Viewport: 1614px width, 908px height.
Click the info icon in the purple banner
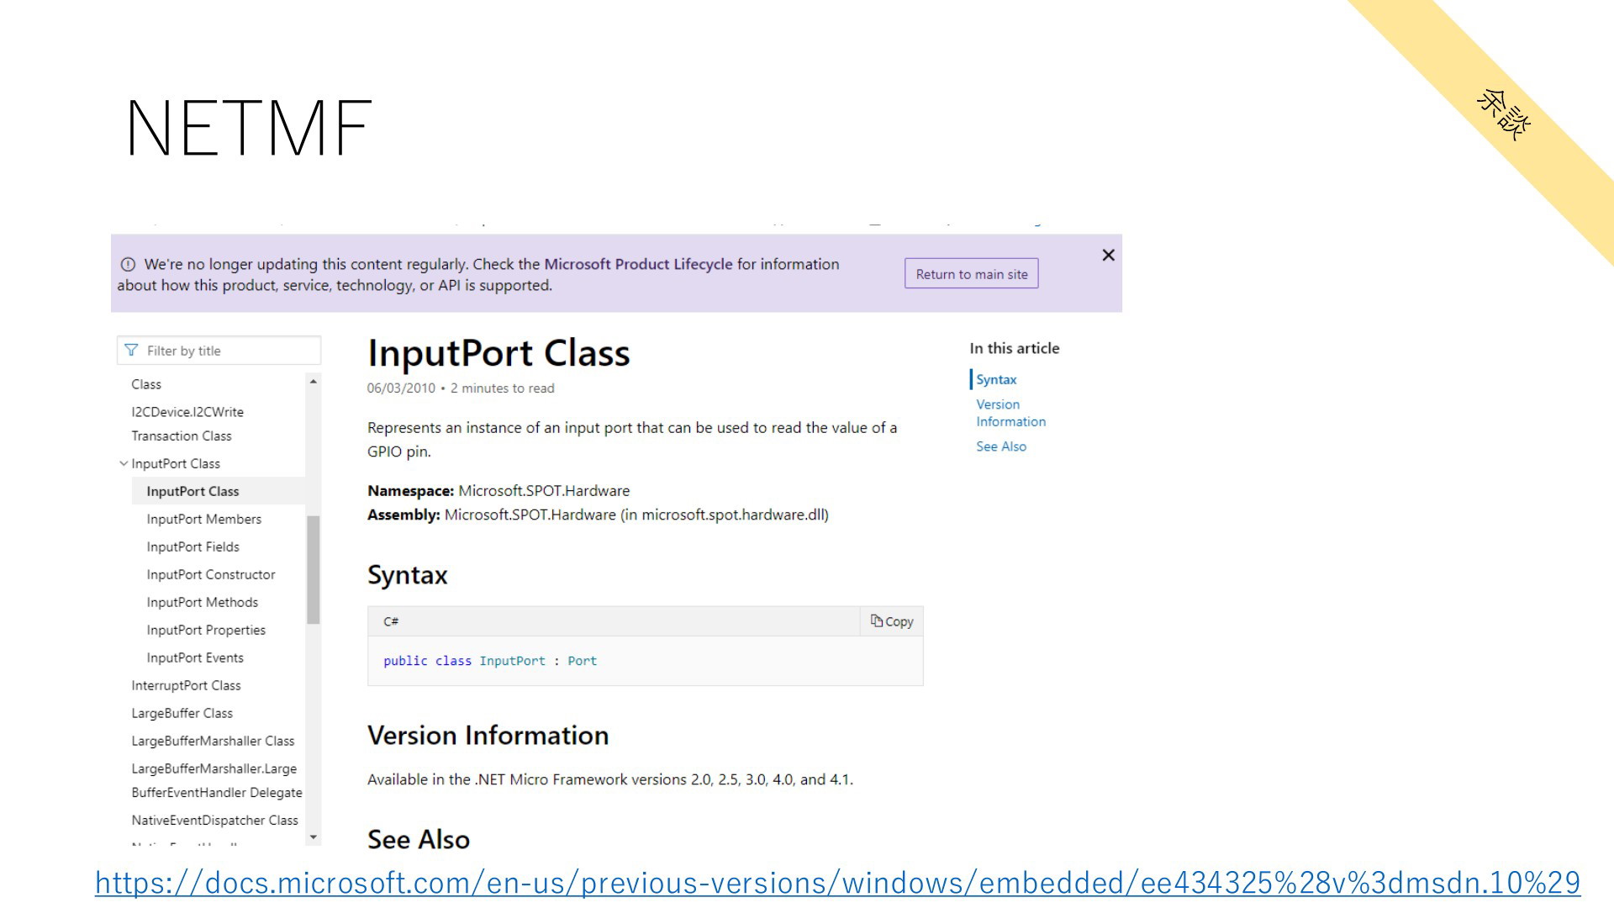coord(128,264)
